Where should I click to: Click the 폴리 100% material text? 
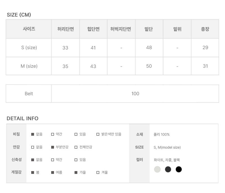tap(162, 135)
